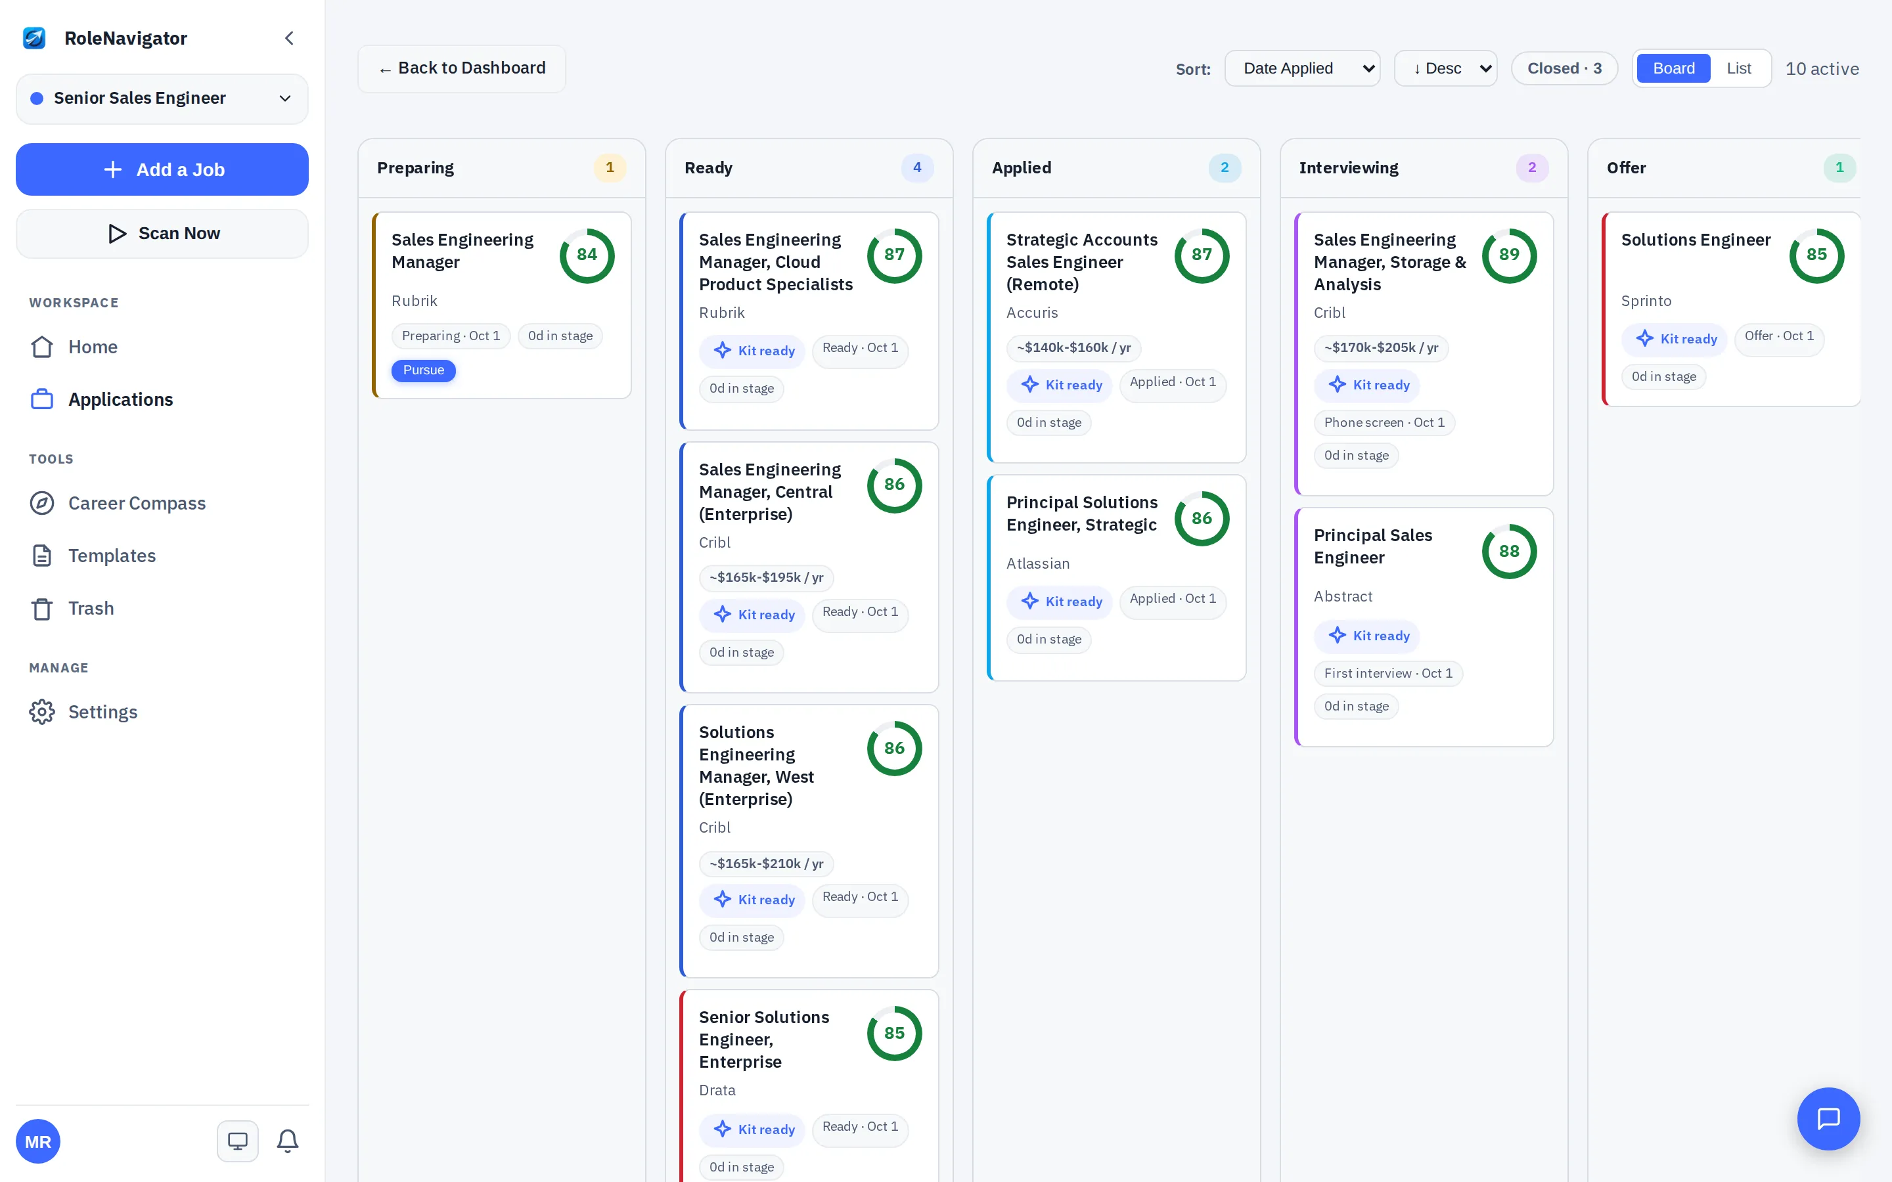The height and width of the screenshot is (1182, 1892).
Task: Click the 89 score ring on Cribl card
Action: (x=1509, y=255)
